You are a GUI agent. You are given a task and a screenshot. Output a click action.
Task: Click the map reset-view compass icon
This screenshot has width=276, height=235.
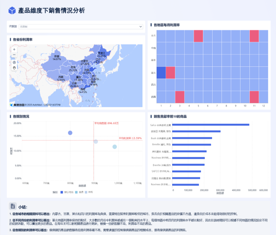click(14, 62)
